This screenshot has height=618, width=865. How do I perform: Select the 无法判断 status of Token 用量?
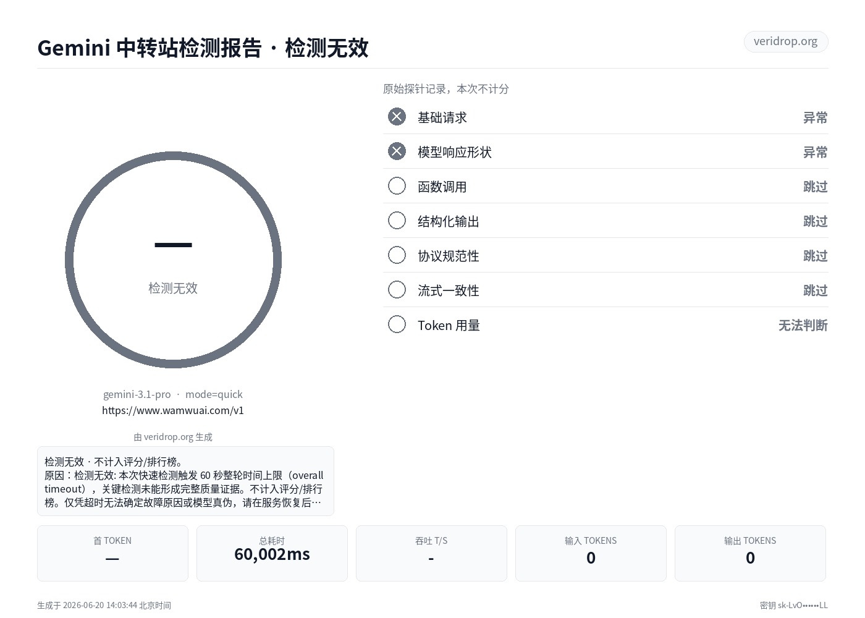coord(803,325)
